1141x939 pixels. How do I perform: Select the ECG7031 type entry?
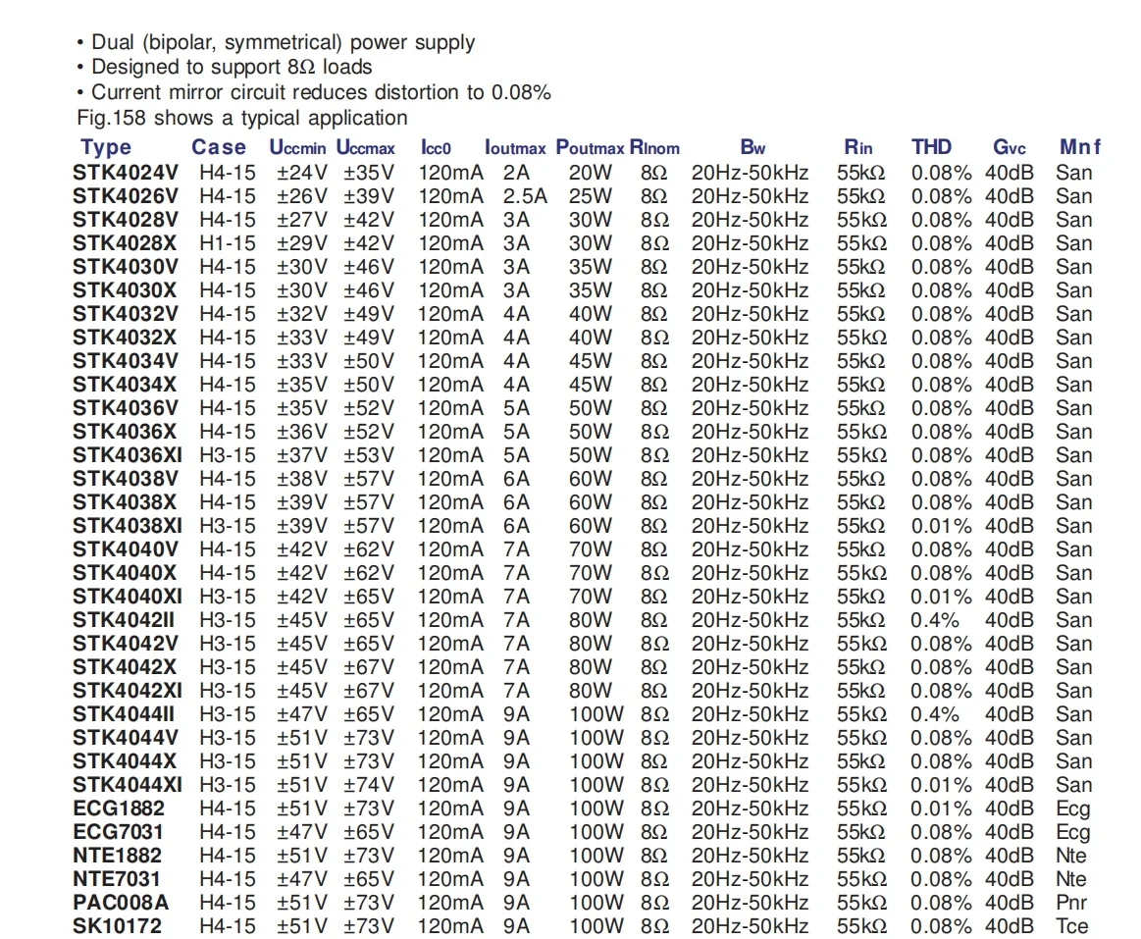[x=118, y=832]
